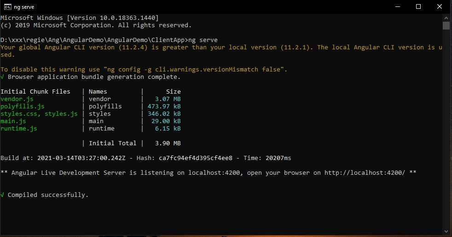Screen dimensions: 452x237
Task: Click the 'Names' column header
Action: (98, 91)
